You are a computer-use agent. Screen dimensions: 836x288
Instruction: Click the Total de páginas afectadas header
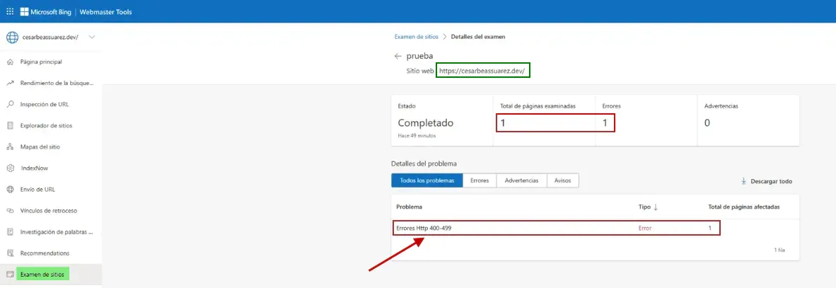coord(744,207)
